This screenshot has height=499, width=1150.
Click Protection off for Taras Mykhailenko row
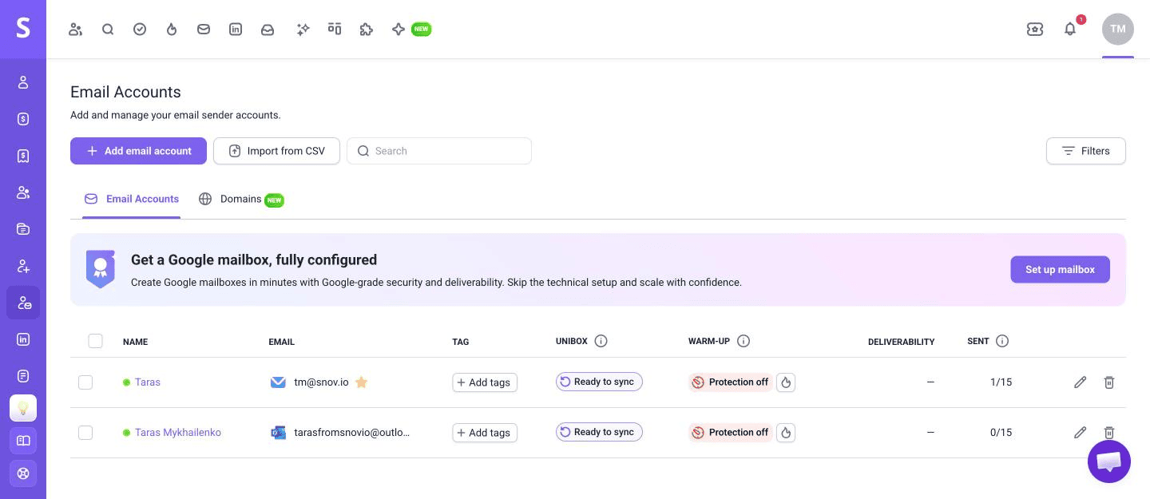[731, 432]
